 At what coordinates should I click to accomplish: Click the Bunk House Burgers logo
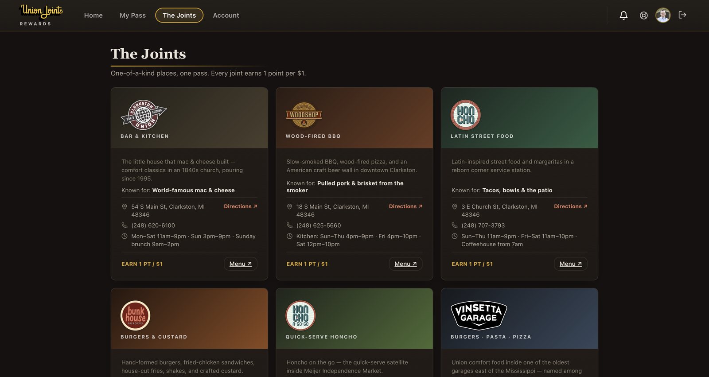tap(136, 315)
